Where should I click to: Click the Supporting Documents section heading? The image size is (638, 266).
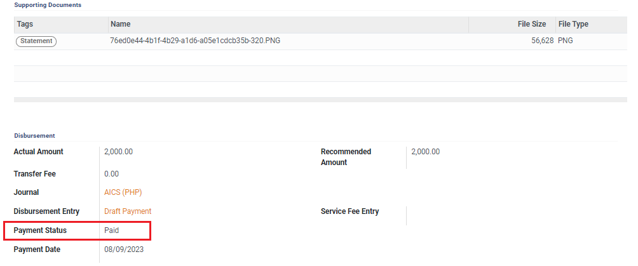pyautogui.click(x=48, y=5)
